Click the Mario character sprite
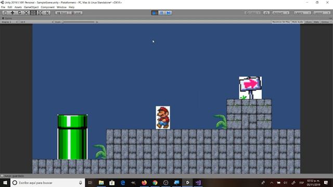 (x=163, y=117)
